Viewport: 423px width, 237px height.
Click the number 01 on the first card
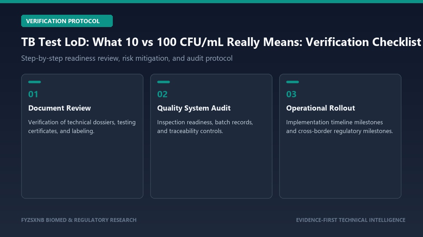tap(33, 94)
